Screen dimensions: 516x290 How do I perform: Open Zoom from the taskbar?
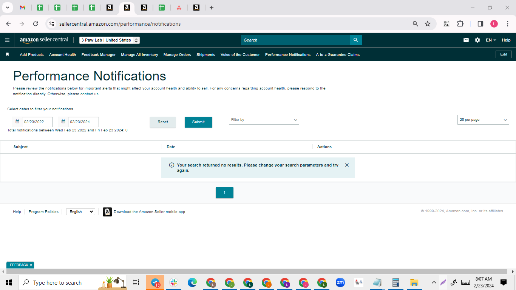point(340,282)
